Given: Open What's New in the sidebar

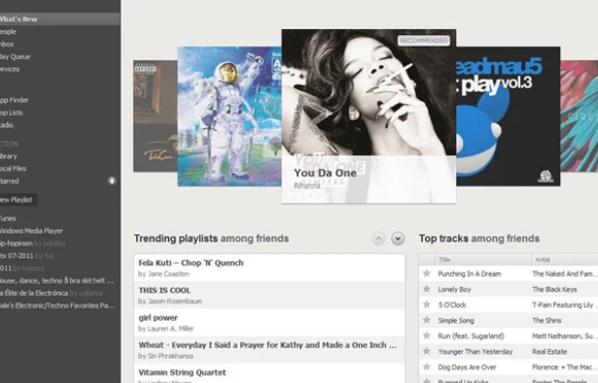Looking at the screenshot, I should [x=60, y=19].
